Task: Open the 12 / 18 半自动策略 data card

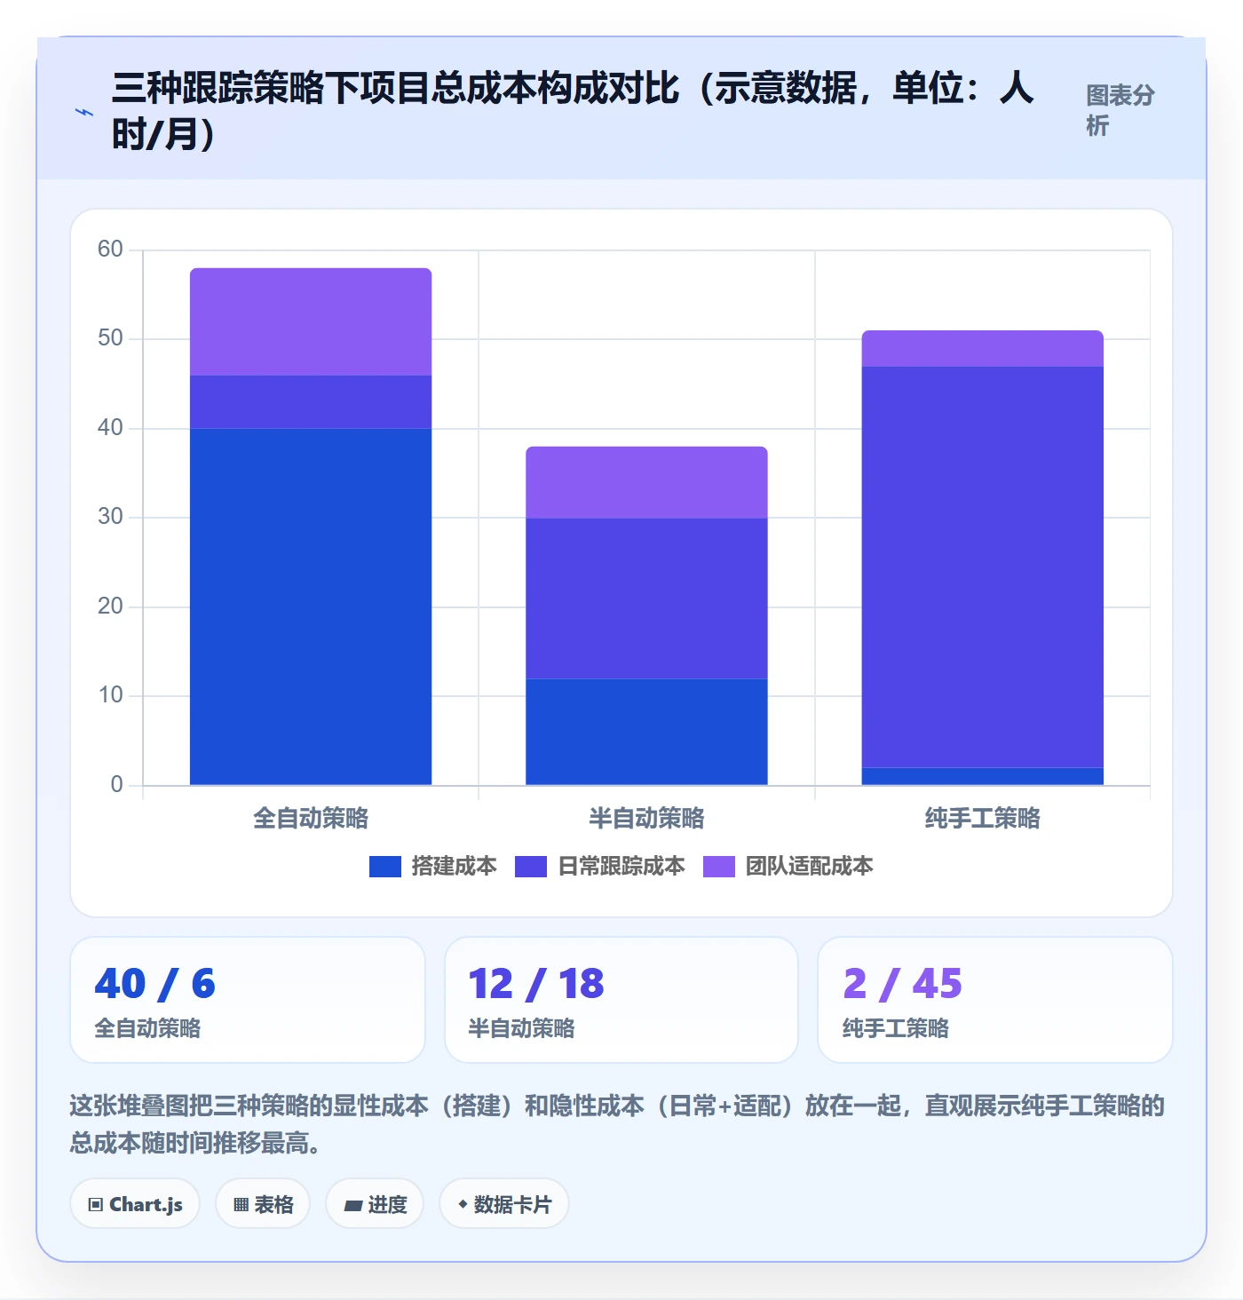Action: (621, 1000)
